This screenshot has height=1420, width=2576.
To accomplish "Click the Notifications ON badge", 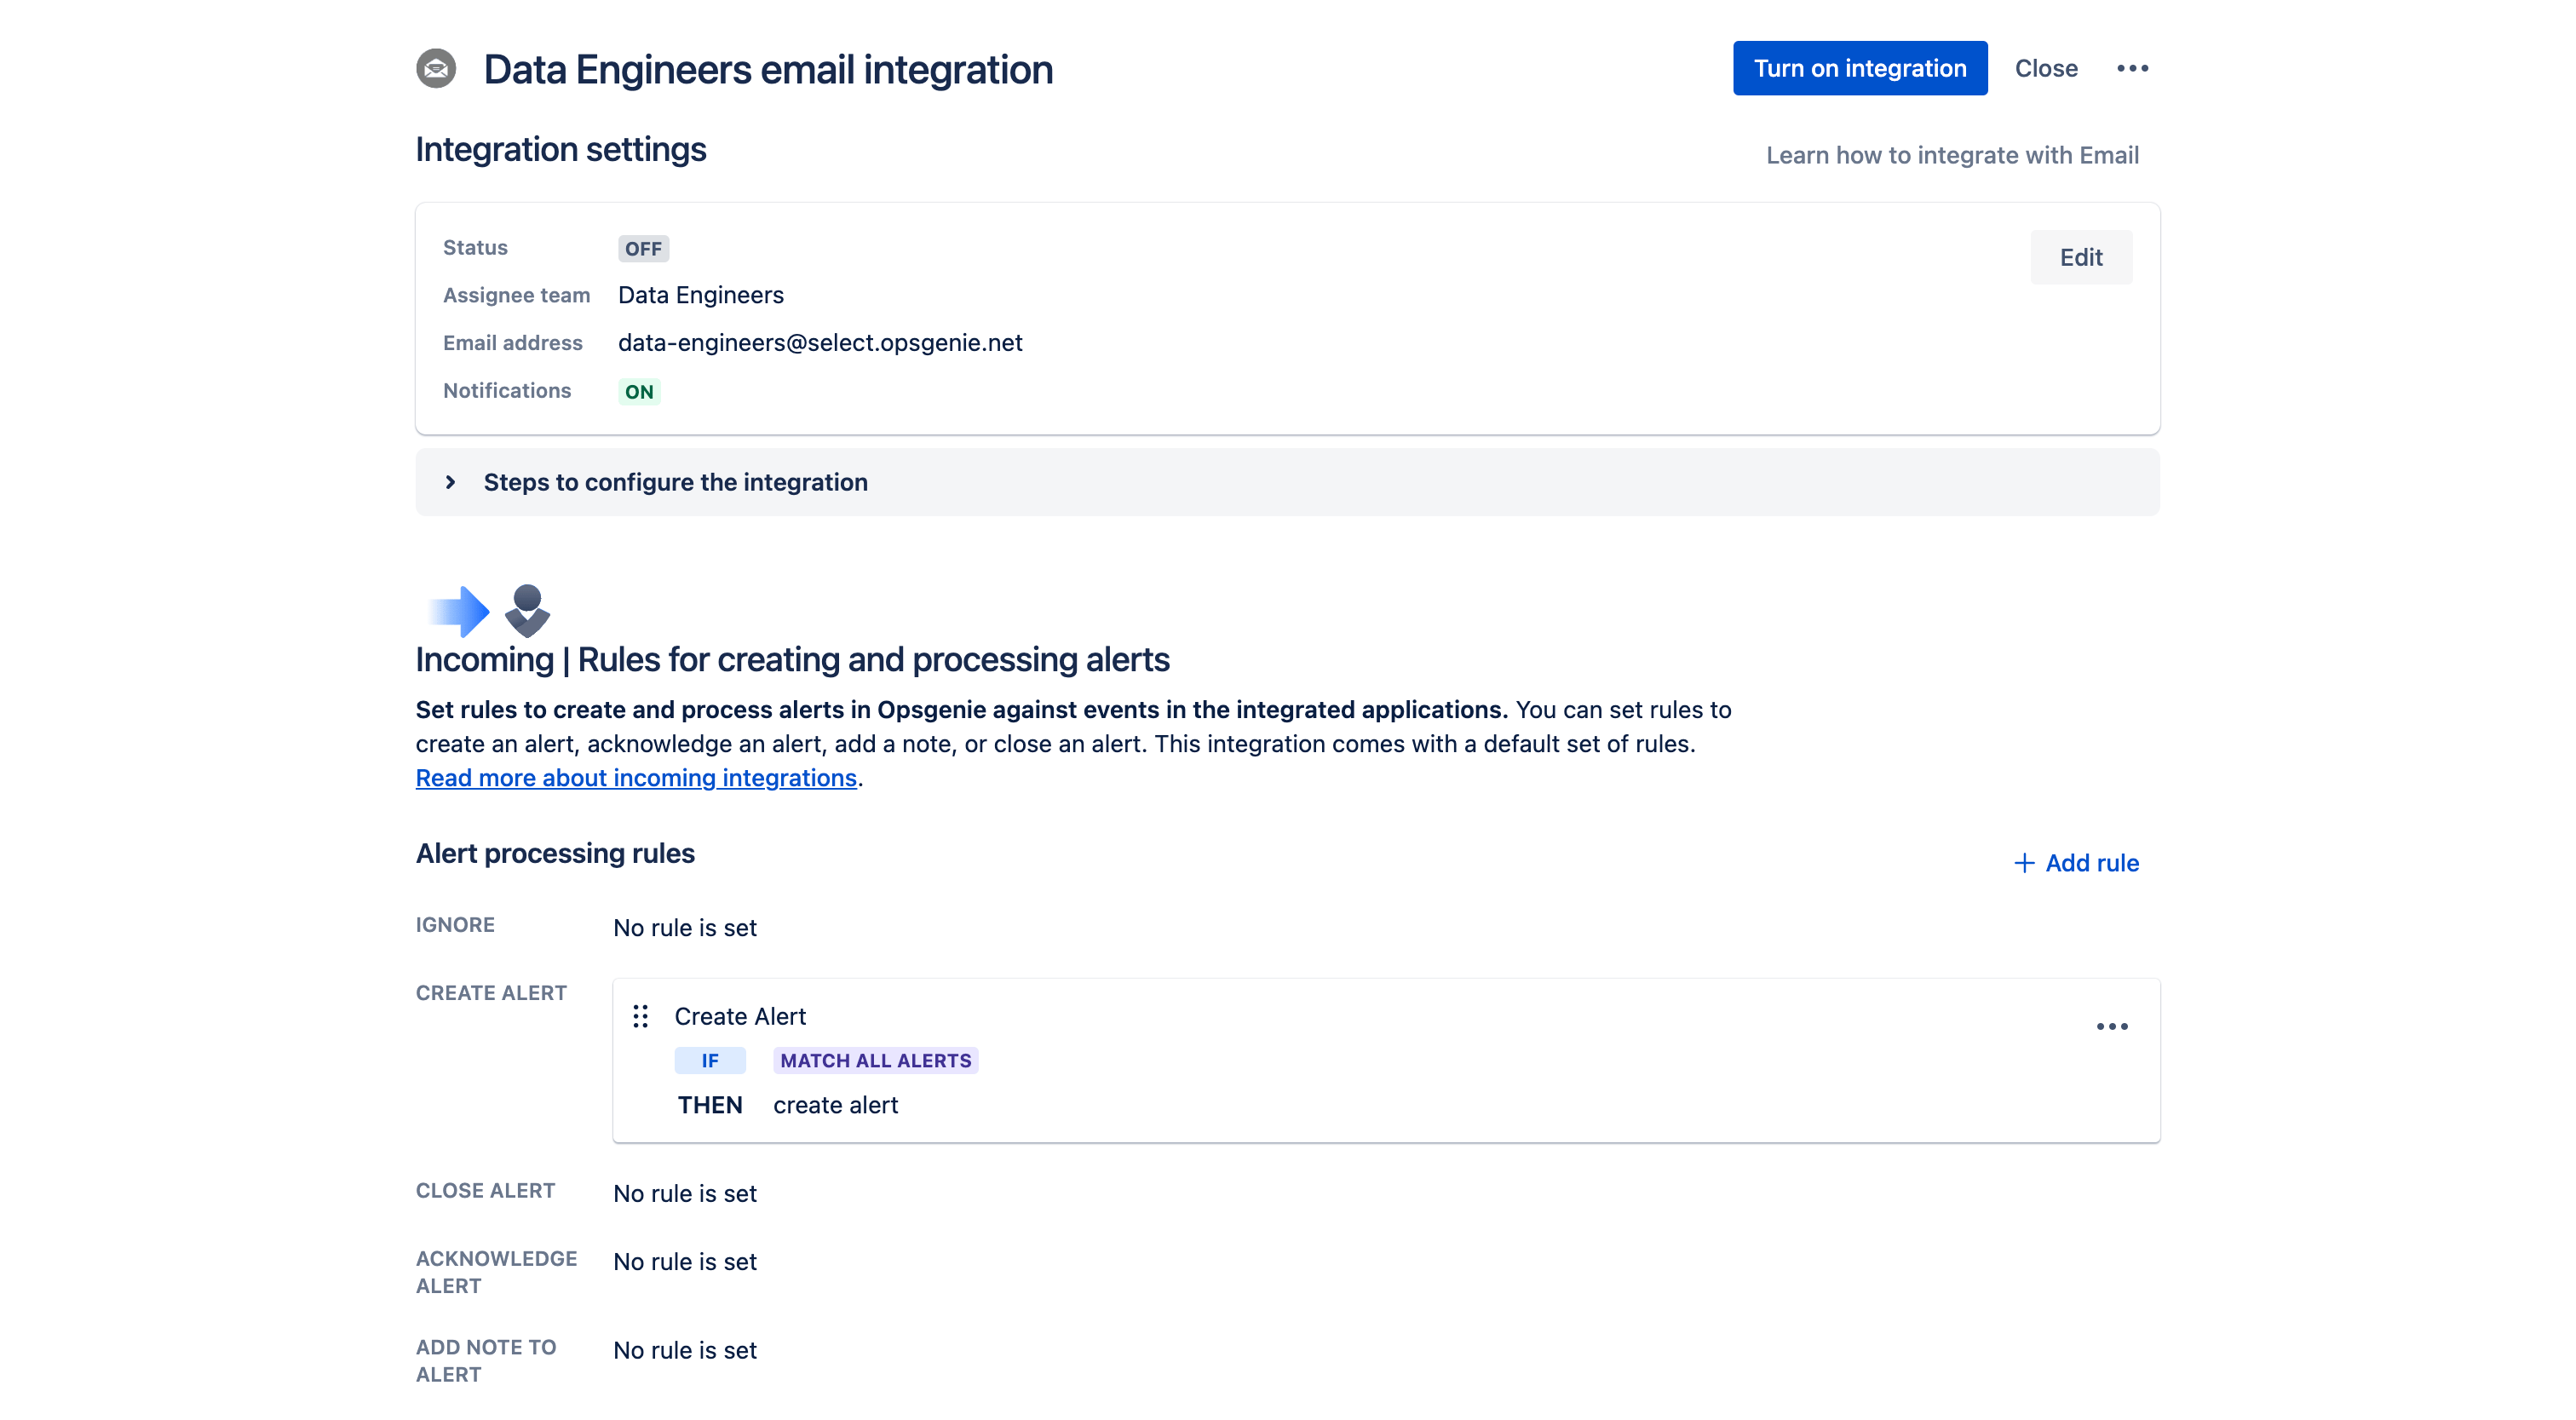I will click(639, 392).
